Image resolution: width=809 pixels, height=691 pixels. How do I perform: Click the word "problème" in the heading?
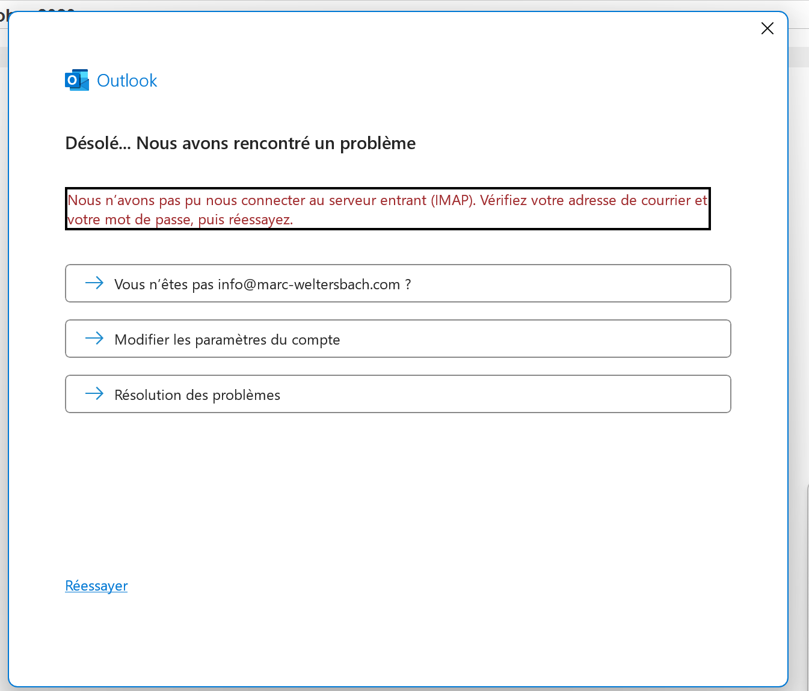[378, 143]
